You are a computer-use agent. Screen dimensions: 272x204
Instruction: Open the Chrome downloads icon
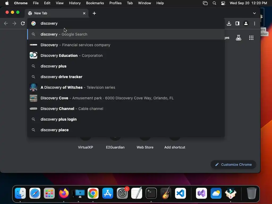229,23
